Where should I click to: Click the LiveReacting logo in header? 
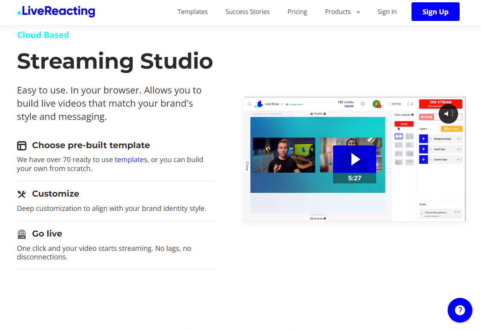(x=56, y=12)
